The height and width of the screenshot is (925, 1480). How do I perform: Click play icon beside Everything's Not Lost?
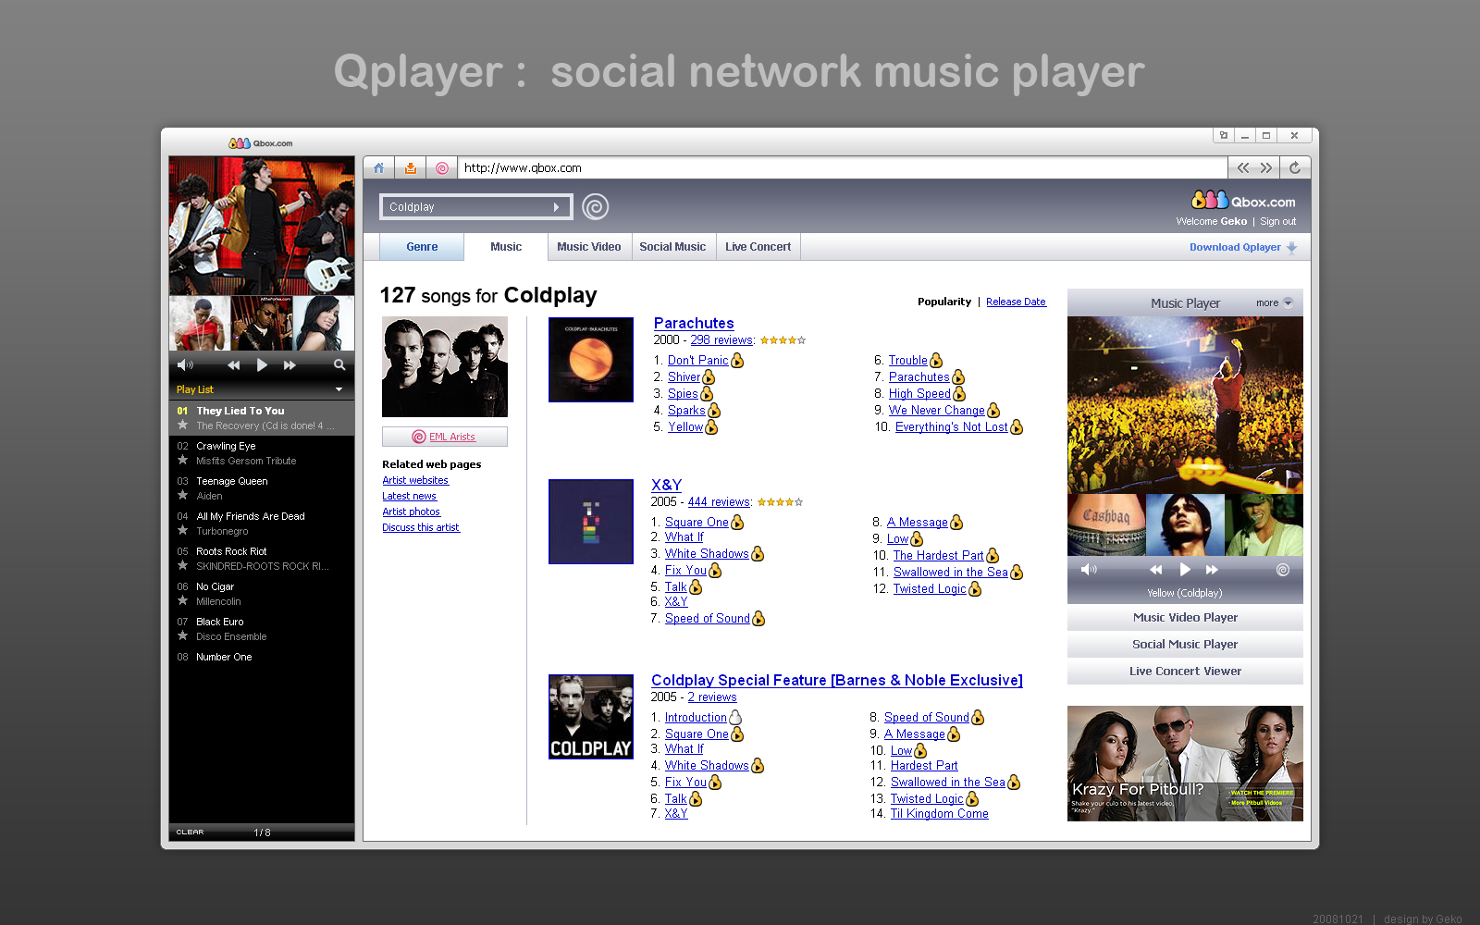[1017, 427]
